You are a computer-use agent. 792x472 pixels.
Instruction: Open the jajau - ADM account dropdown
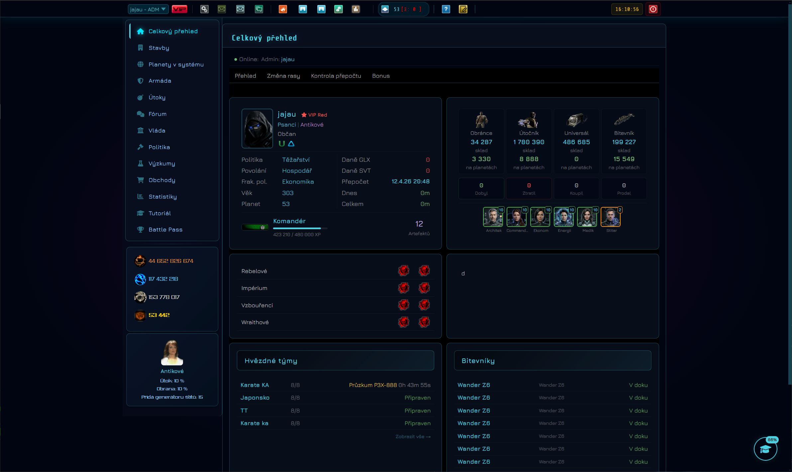(148, 9)
